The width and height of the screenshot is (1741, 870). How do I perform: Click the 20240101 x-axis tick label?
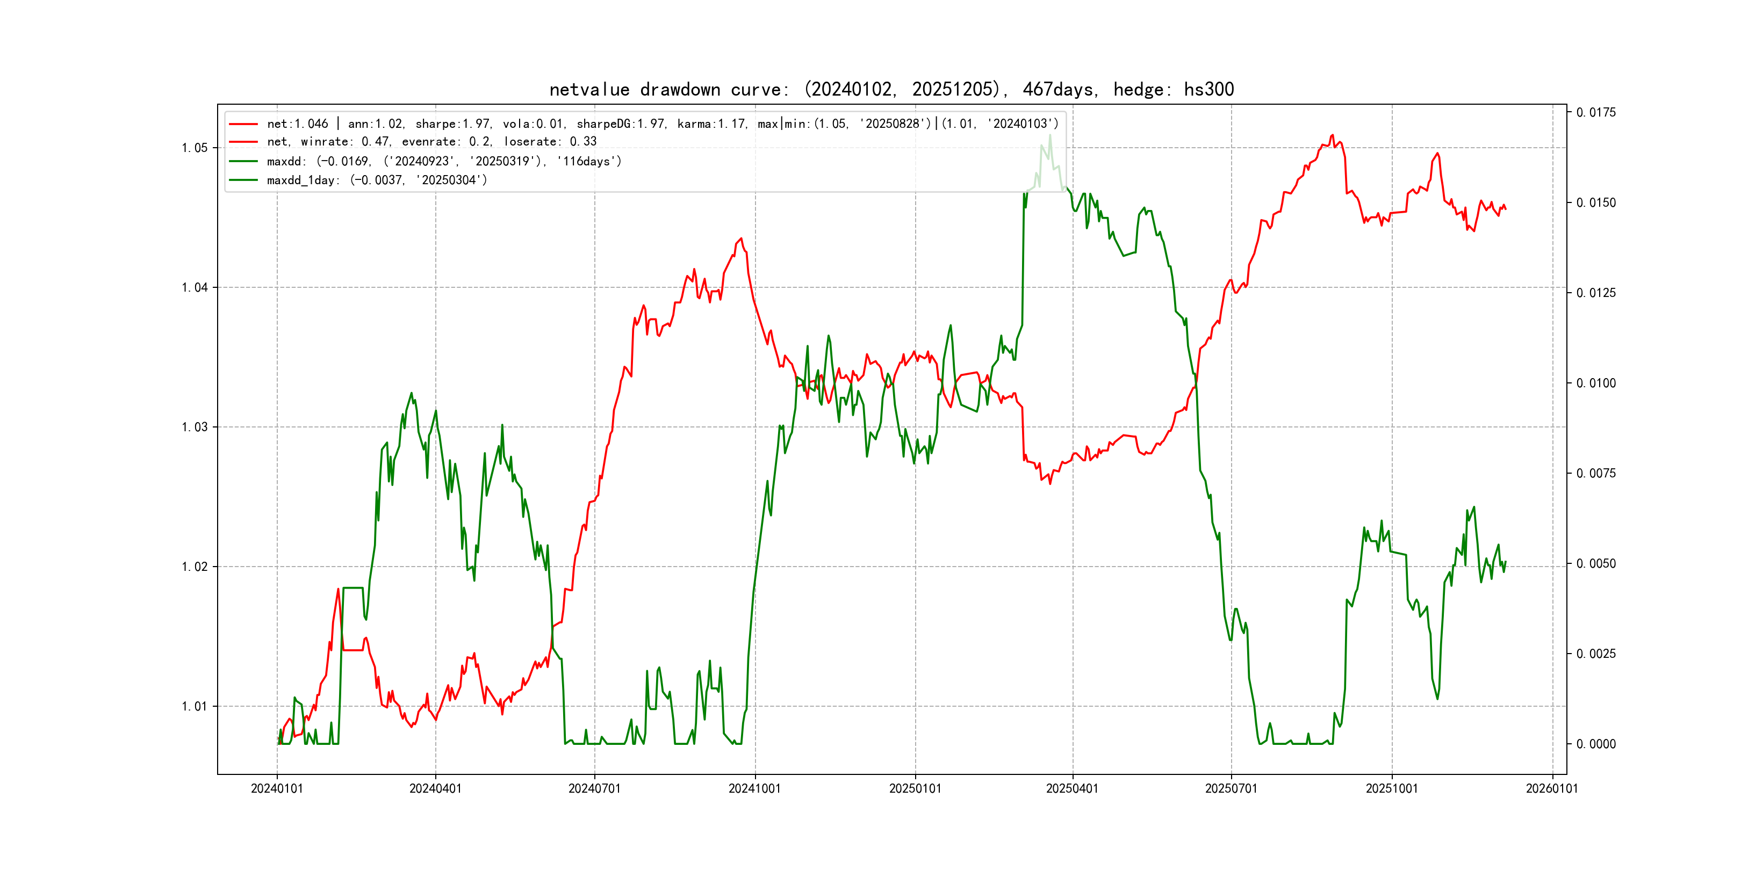coord(276,788)
